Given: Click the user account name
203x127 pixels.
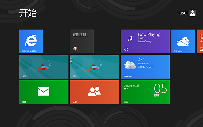Looking at the screenshot, I should pos(184,13).
